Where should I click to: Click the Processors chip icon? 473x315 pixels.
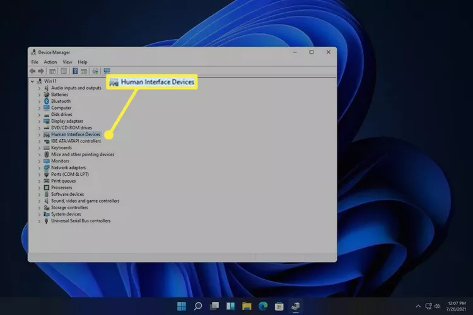click(x=47, y=188)
